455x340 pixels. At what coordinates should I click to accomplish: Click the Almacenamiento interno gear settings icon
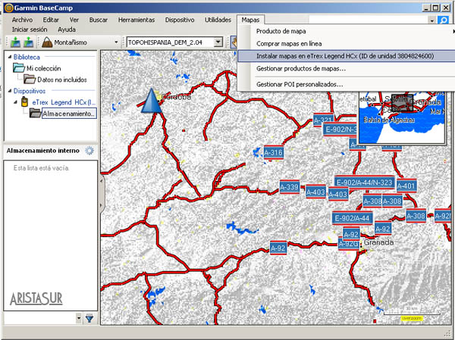pos(89,151)
